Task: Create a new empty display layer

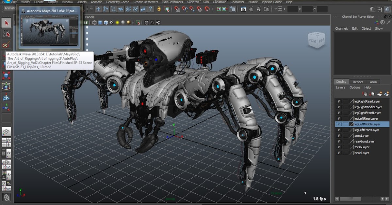Action: point(380,94)
